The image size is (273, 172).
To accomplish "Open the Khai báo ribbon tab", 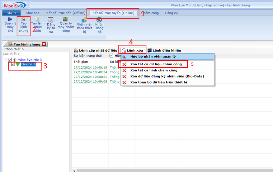I will coord(33,13).
